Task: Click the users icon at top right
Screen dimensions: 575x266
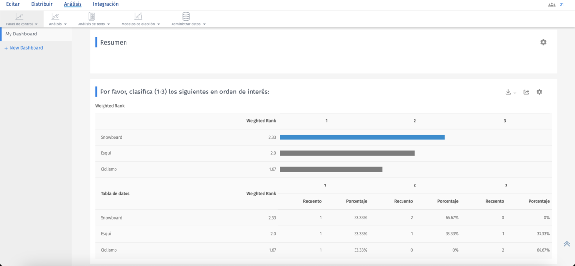Action: 552,5
